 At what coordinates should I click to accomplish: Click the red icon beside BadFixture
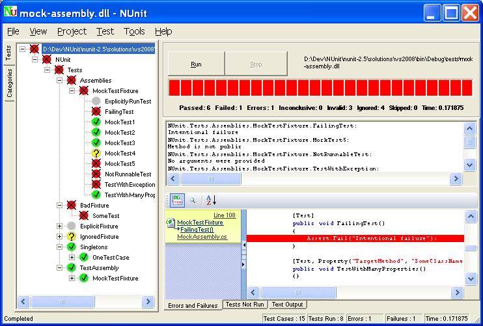coord(72,205)
